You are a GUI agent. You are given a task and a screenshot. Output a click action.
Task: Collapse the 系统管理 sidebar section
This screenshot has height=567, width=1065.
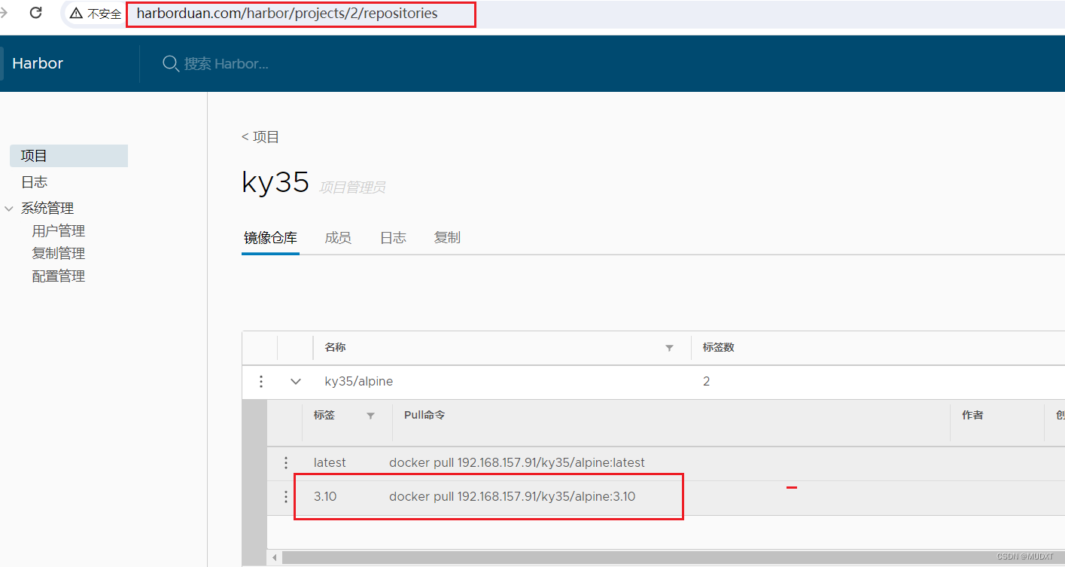pyautogui.click(x=9, y=209)
